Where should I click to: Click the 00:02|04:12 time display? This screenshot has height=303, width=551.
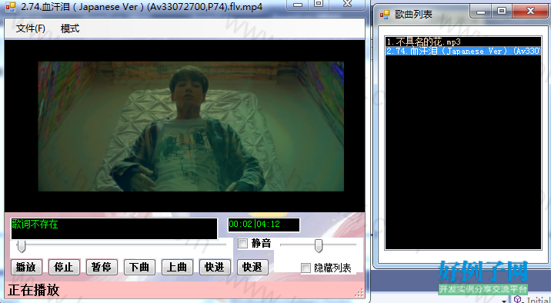[264, 225]
